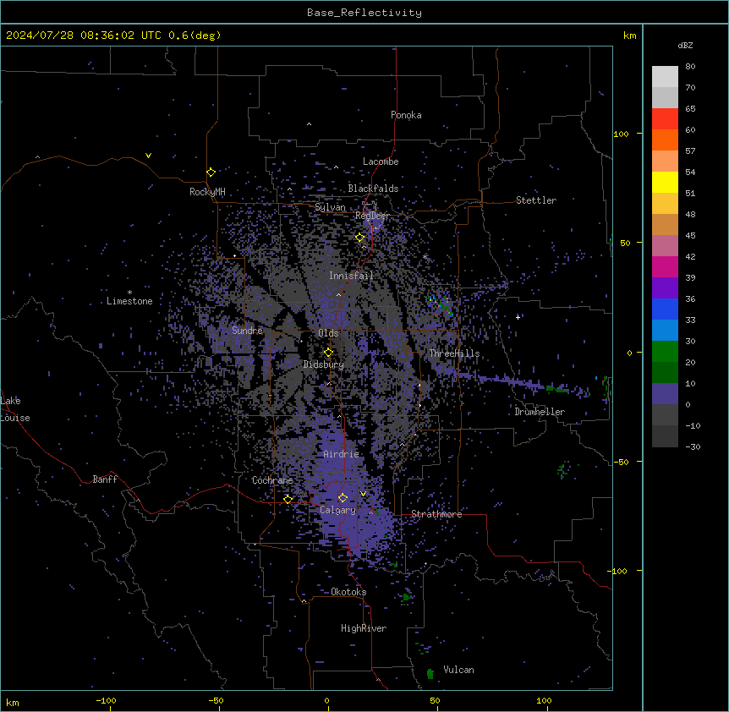
Task: Click the Okotoks town label
Action: 348,592
